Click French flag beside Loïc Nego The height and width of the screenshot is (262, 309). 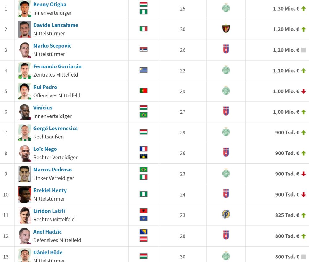(143, 149)
